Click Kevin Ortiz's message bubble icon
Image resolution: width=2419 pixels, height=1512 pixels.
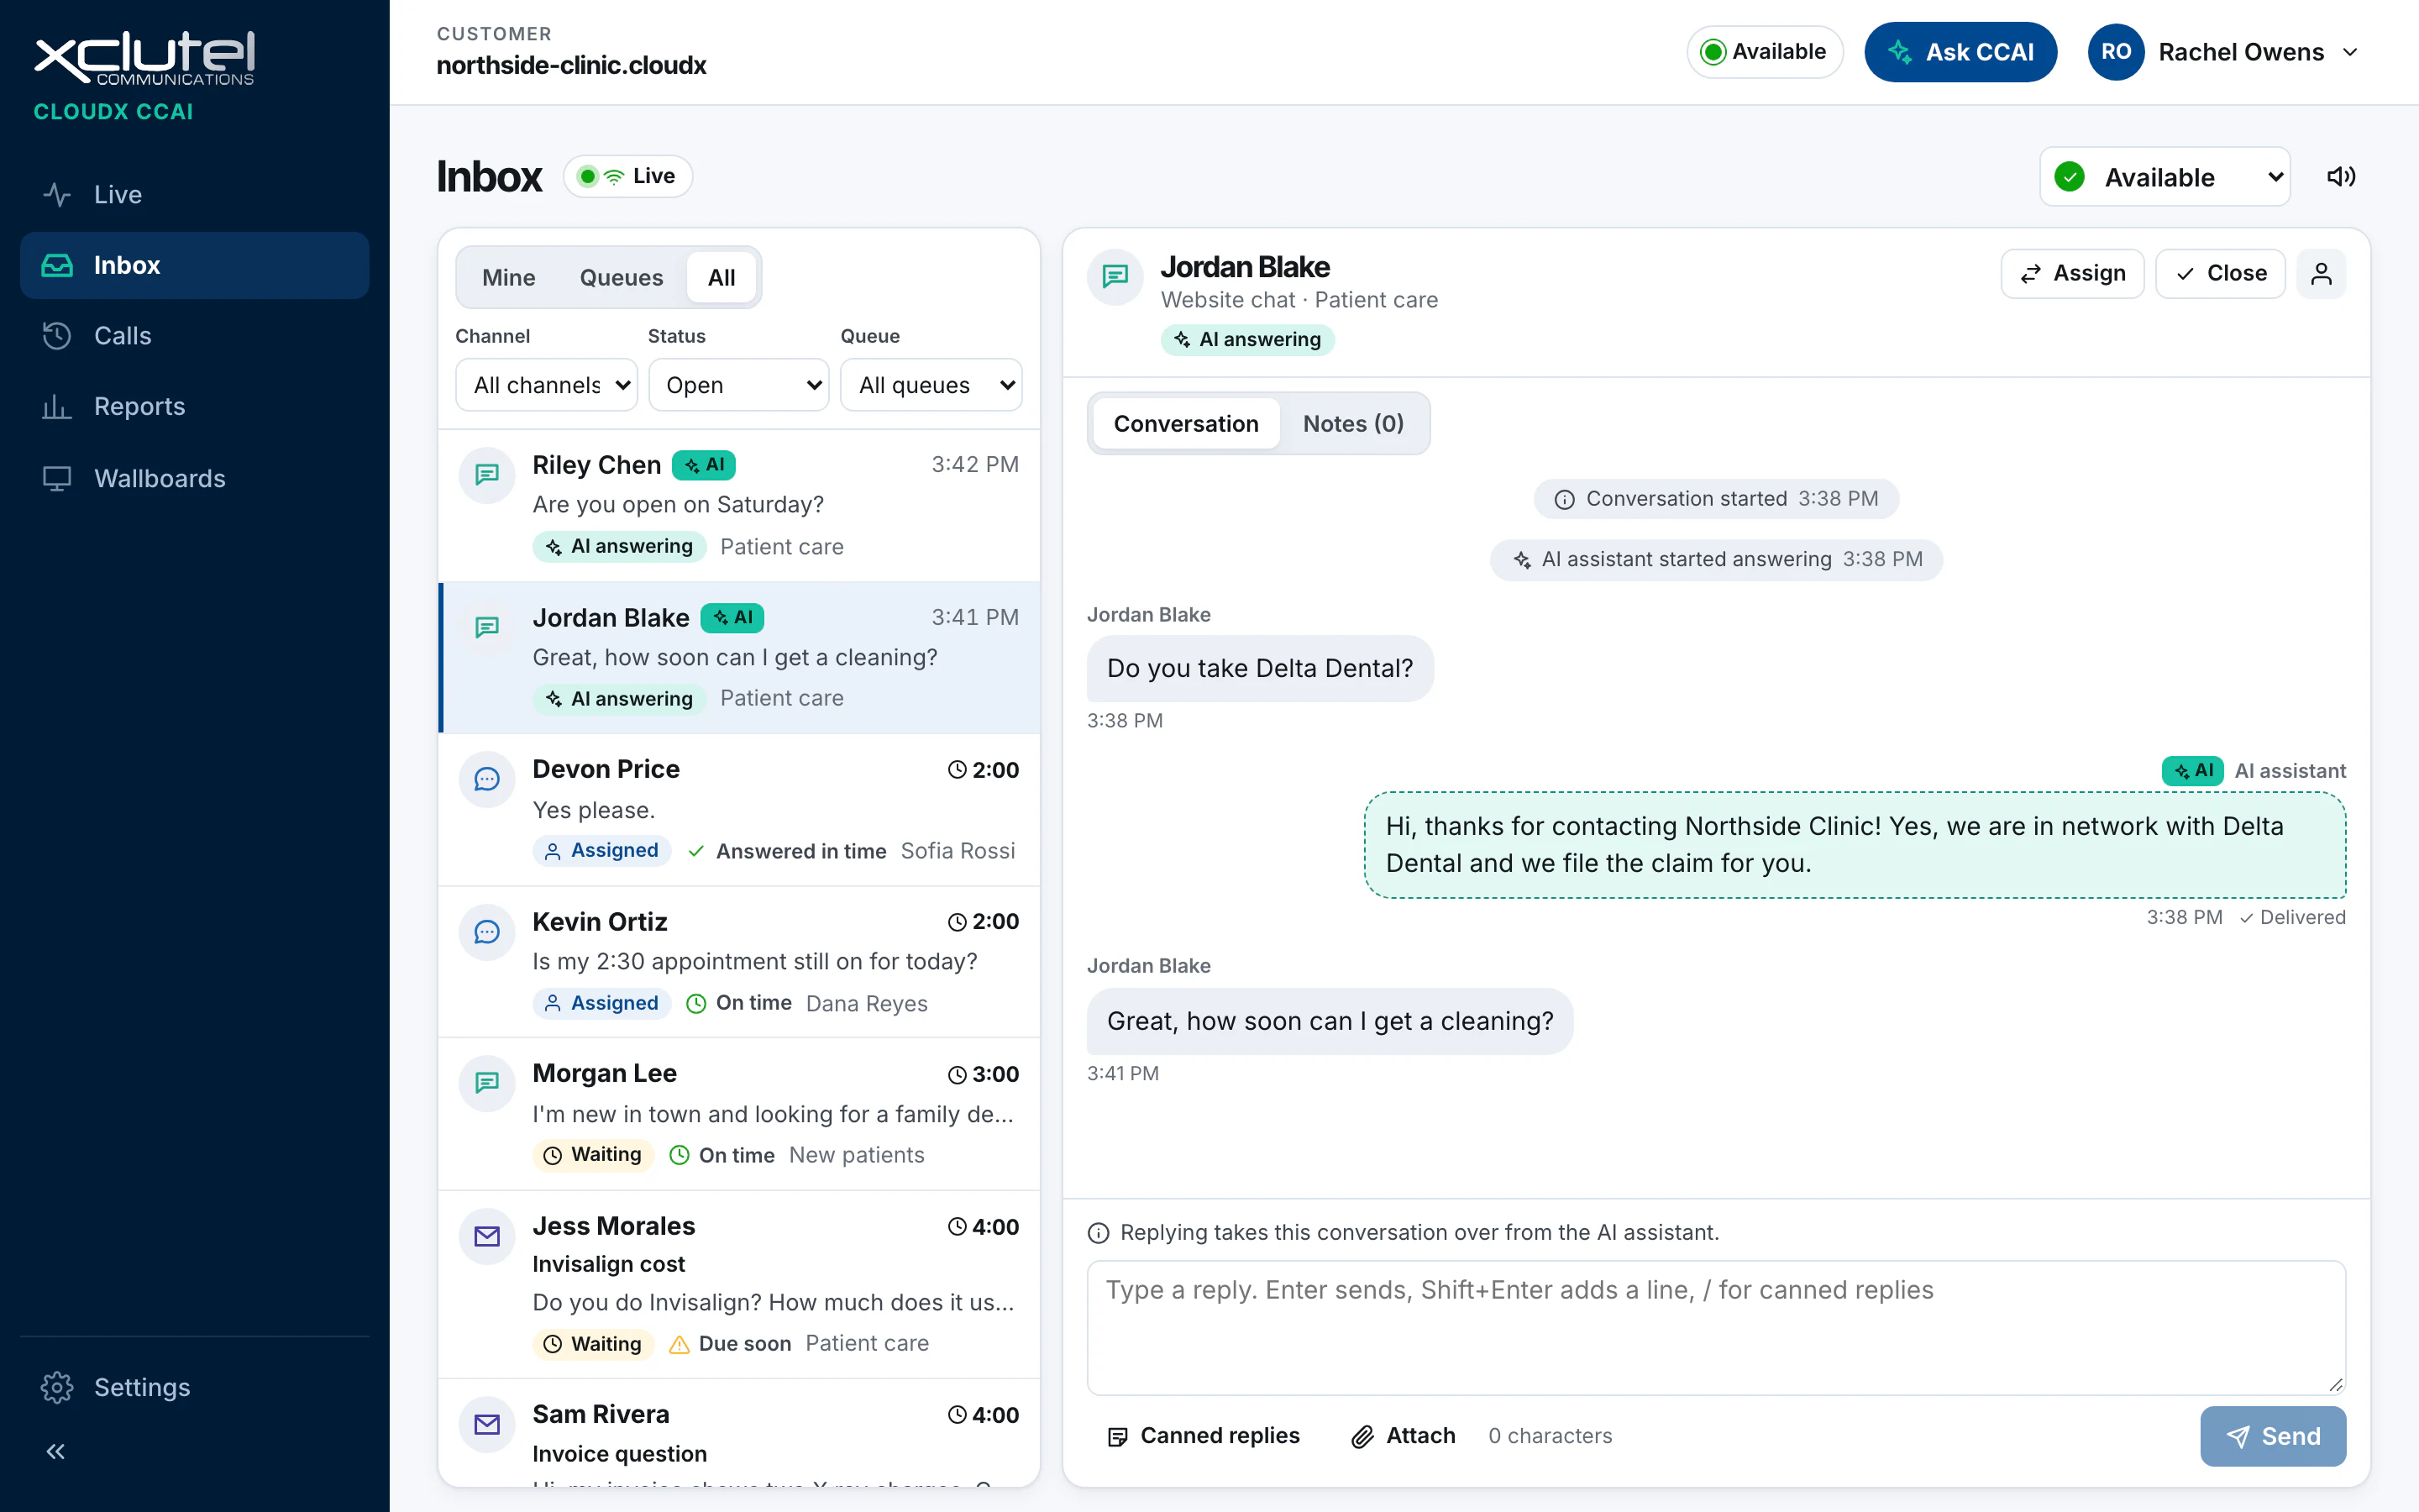click(487, 931)
